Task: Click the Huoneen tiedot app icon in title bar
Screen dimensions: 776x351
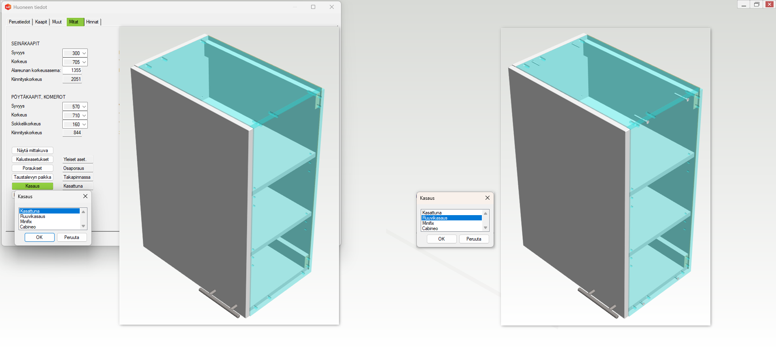Action: pyautogui.click(x=8, y=7)
